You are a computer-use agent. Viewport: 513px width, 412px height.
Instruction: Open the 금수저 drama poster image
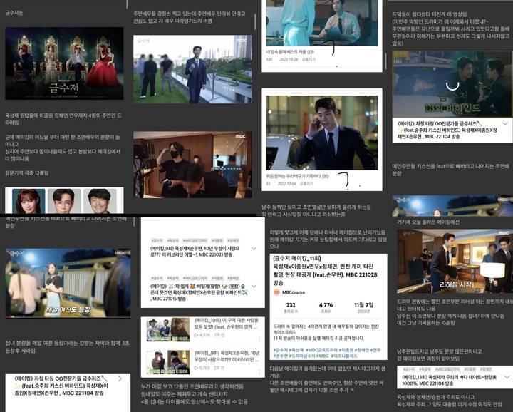(64, 63)
